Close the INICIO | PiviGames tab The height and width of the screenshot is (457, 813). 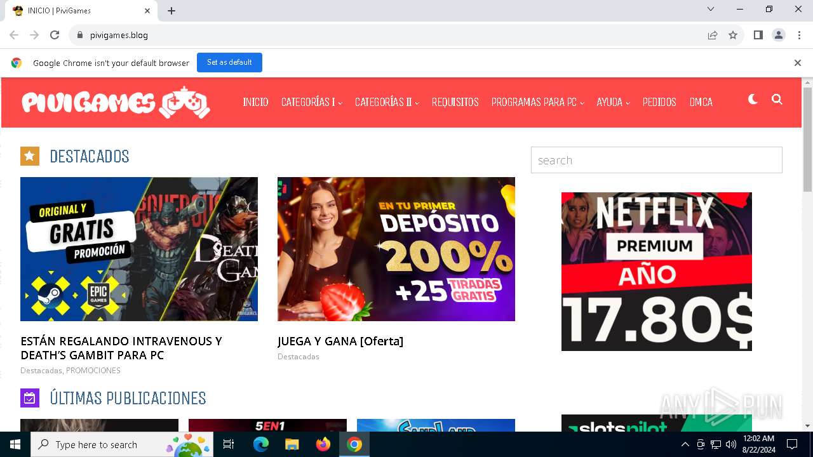(147, 11)
